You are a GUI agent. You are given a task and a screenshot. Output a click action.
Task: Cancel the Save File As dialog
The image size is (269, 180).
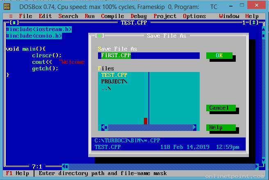(x=221, y=108)
